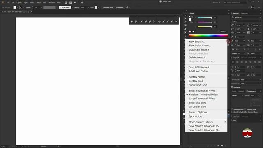Choose Select All Unused
The width and height of the screenshot is (263, 148).
[x=206, y=67]
